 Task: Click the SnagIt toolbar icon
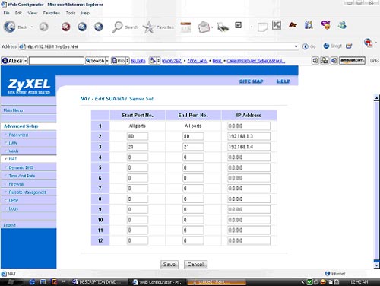tap(332, 46)
